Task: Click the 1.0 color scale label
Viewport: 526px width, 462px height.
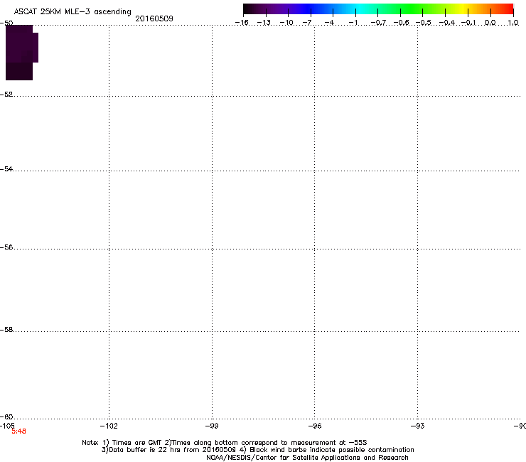Action: (x=513, y=23)
